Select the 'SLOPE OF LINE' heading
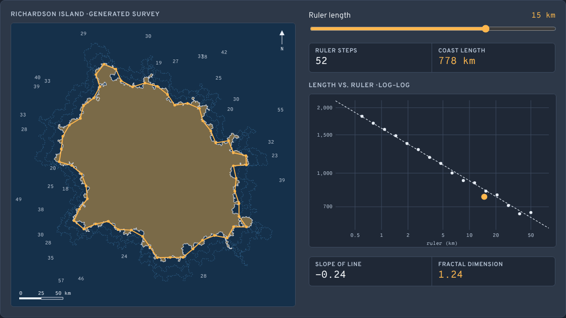 (x=338, y=264)
